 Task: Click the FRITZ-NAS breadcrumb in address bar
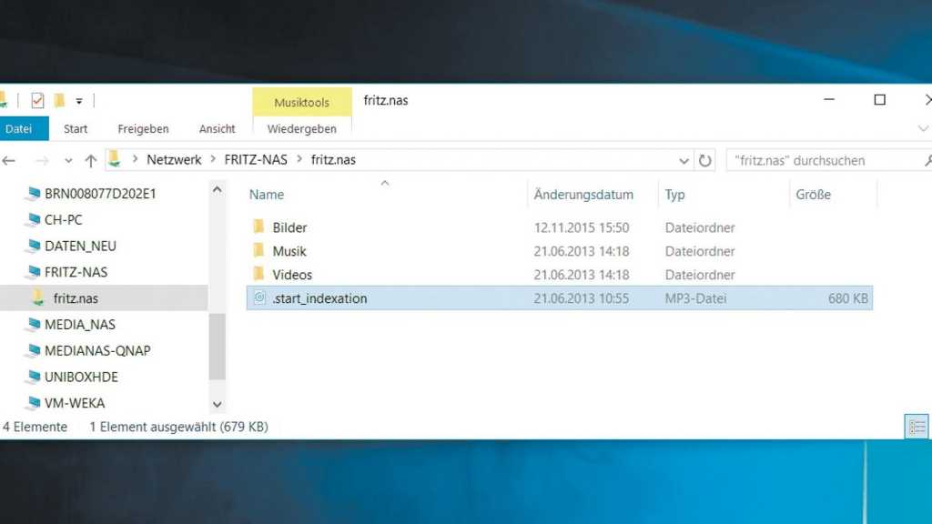[256, 160]
